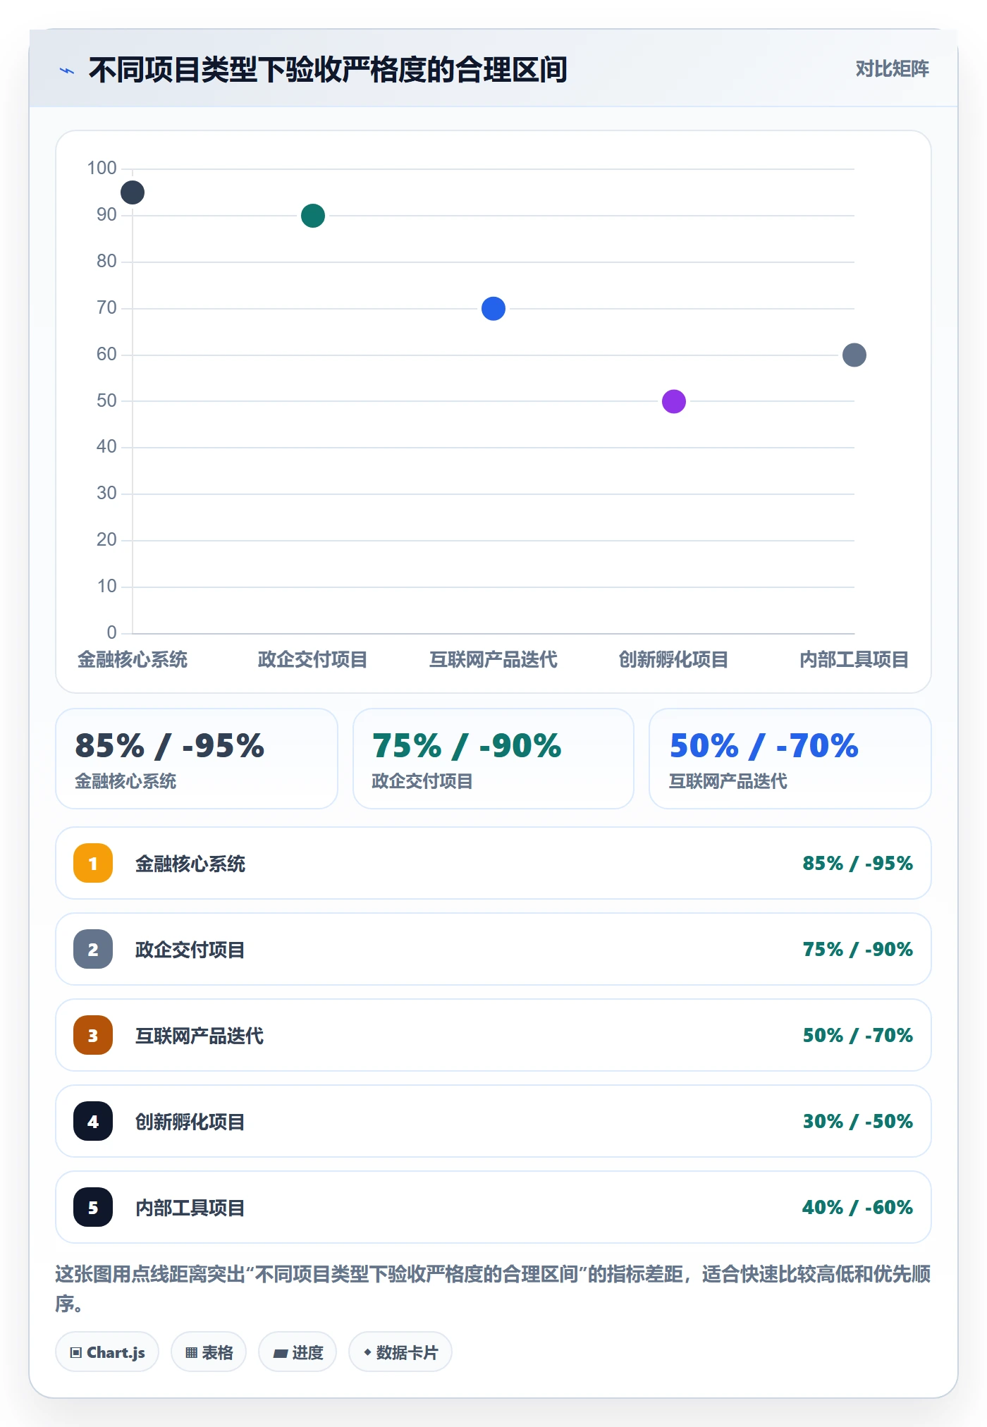Click the 数据卡片 tag
The height and width of the screenshot is (1427, 987).
point(400,1352)
